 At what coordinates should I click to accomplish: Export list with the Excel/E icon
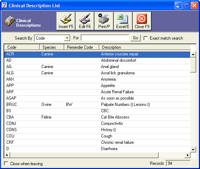click(123, 19)
